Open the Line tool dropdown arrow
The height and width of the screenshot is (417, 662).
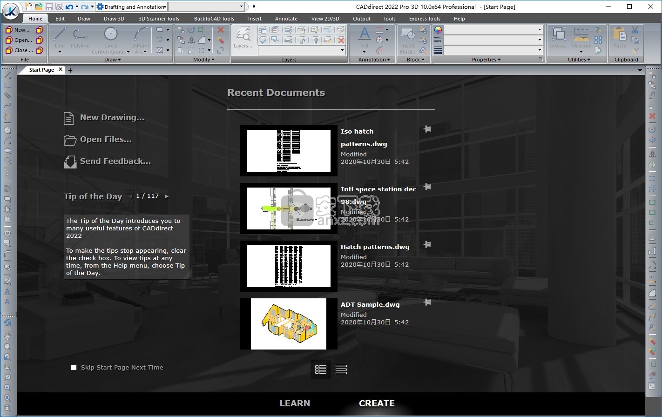[60, 52]
